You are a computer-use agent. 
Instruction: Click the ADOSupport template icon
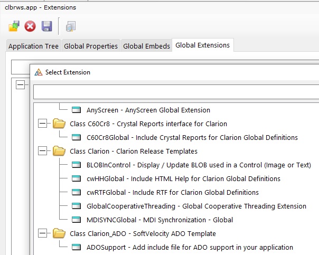pyautogui.click(x=77, y=247)
